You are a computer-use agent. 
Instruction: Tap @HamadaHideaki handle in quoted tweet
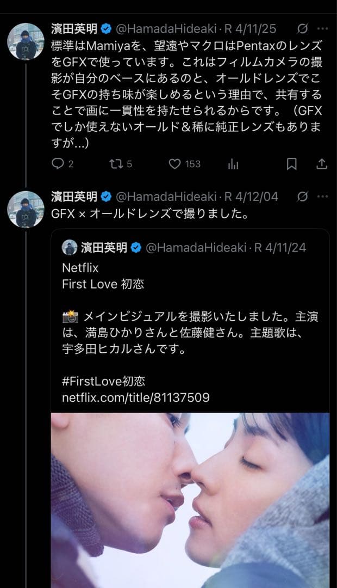(197, 248)
